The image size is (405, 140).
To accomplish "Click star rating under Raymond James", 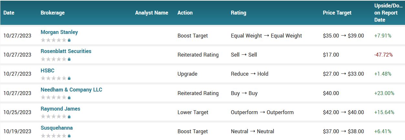I will [x=54, y=117].
